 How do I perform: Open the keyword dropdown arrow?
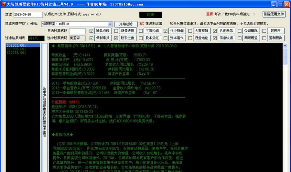pos(110,24)
